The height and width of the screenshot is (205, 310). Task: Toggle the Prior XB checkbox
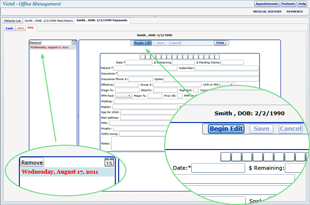point(180,96)
